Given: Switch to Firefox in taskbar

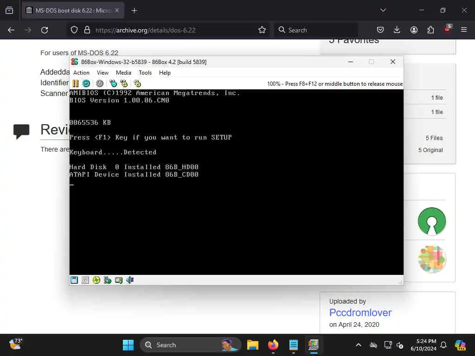Looking at the screenshot, I should [273, 345].
